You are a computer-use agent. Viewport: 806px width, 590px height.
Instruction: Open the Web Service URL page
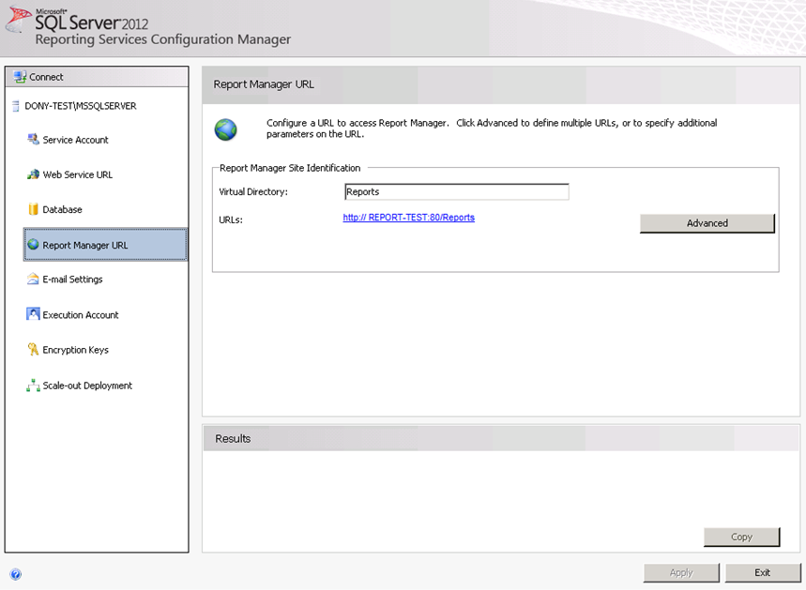tap(77, 174)
